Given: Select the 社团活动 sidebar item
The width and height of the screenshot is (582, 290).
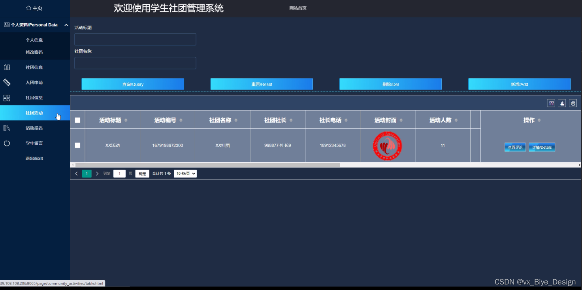Looking at the screenshot, I should [x=35, y=113].
